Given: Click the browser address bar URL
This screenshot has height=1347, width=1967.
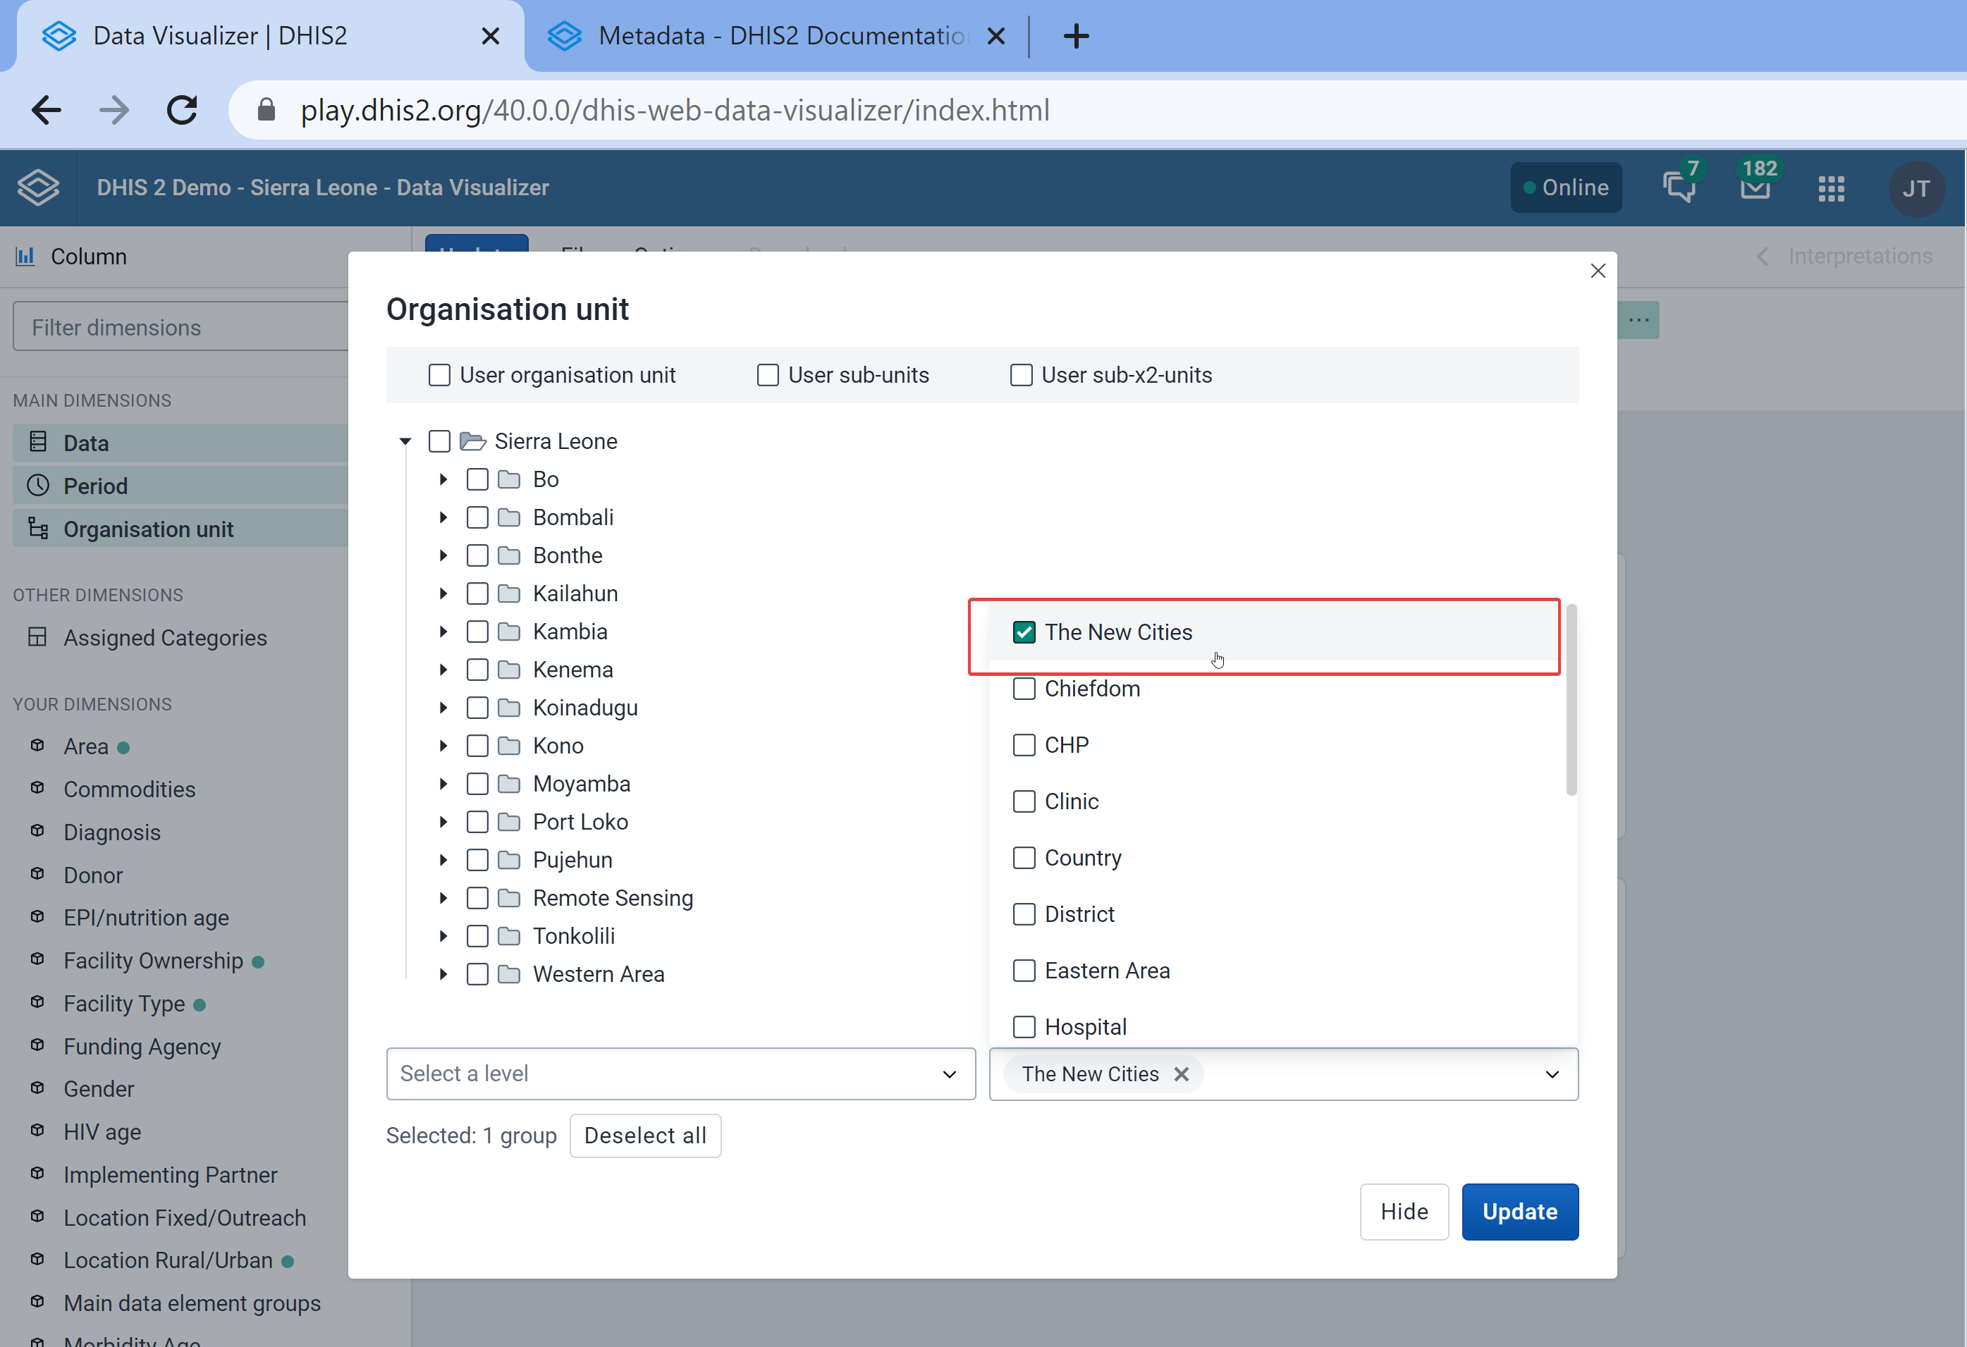Looking at the screenshot, I should click(x=675, y=110).
